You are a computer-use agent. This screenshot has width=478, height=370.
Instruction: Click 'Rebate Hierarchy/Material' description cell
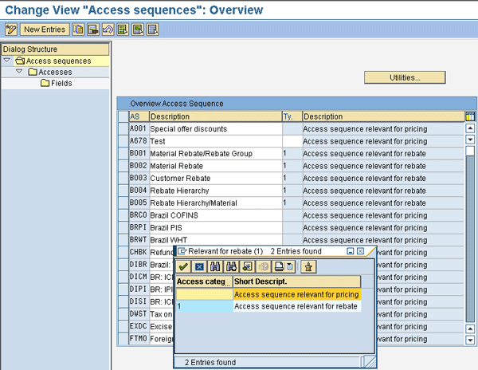(216, 203)
